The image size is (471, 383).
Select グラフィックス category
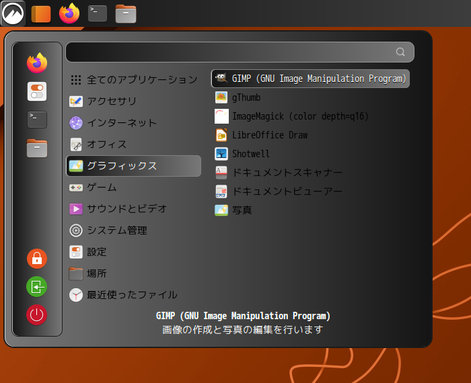(133, 166)
